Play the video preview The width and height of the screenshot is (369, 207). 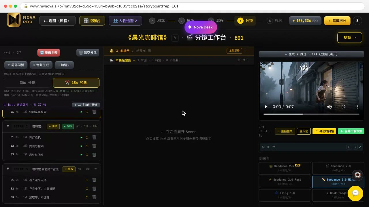click(266, 107)
